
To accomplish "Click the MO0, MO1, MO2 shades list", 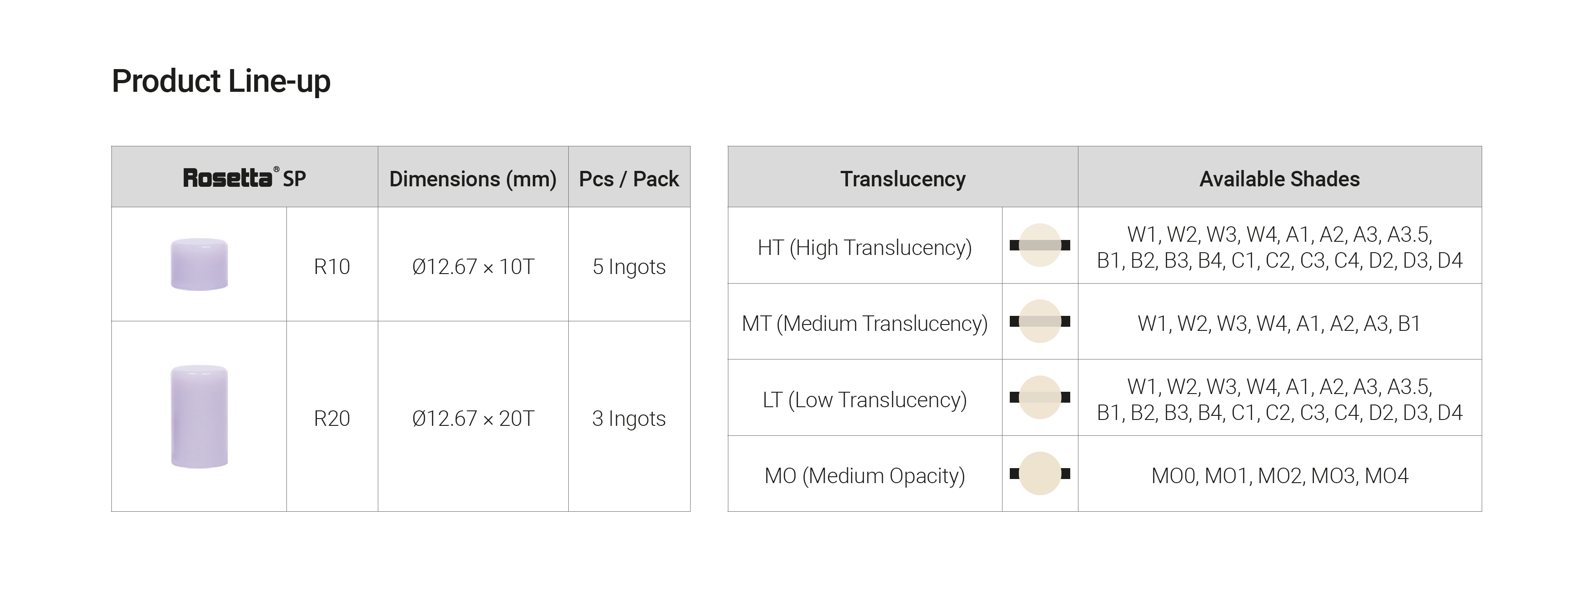I will pos(1279,475).
